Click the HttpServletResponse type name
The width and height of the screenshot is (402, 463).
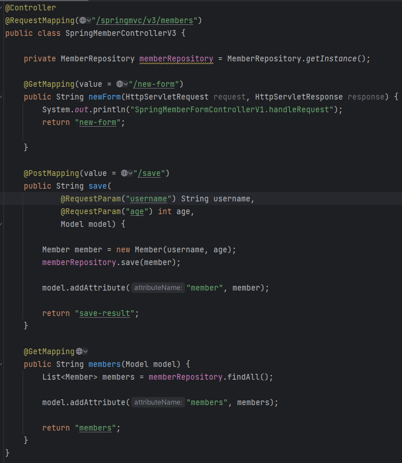298,97
